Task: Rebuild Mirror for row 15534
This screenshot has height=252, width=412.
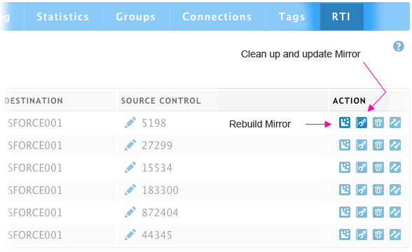Action: (345, 167)
